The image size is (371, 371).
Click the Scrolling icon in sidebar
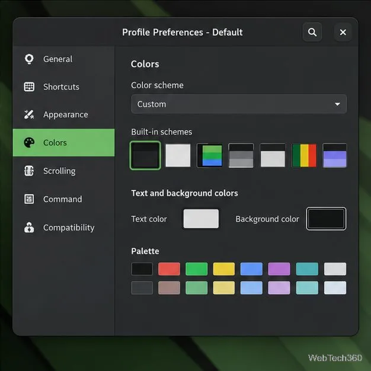pos(29,171)
